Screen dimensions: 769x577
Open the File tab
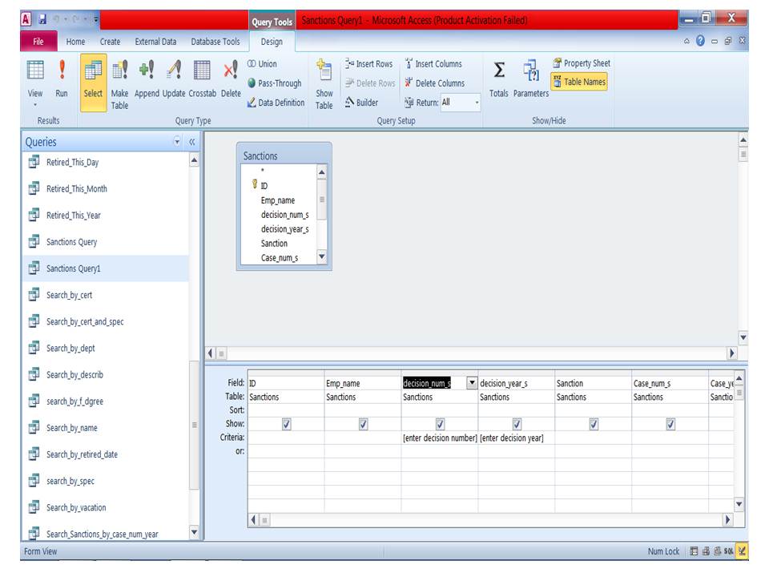coord(38,42)
